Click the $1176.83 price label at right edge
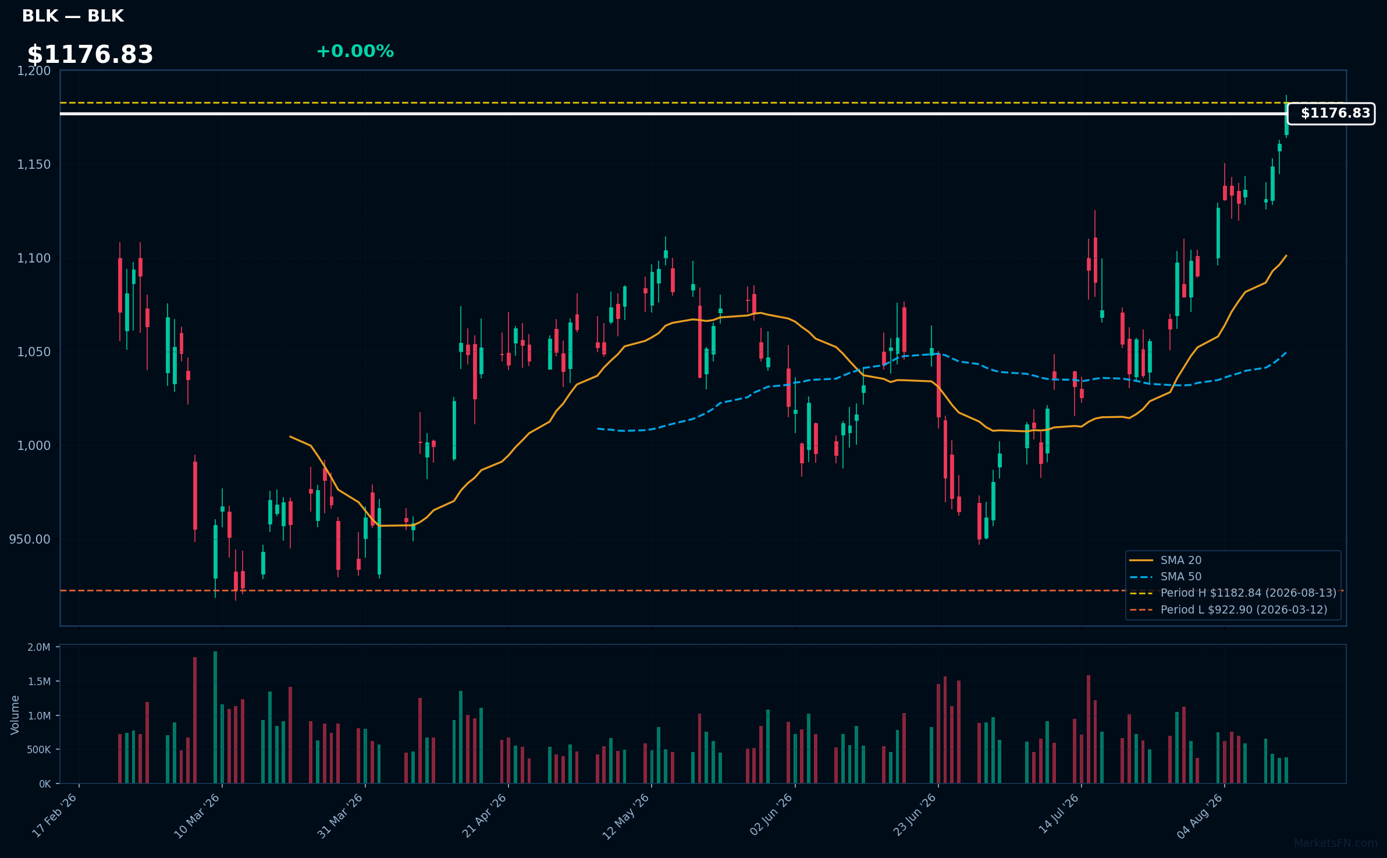 point(1331,114)
